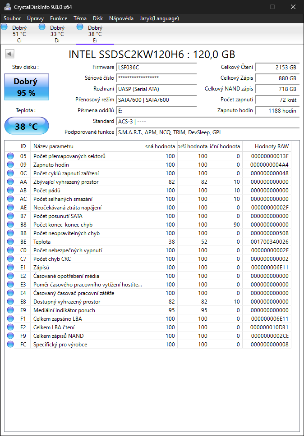Screen dimensions: 304x436
Task: Click the ID column header
Action: [x=23, y=146]
